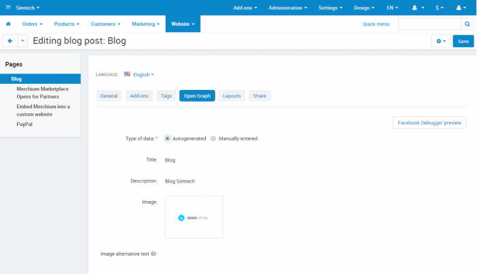Open Facebook Debugger preview
477x274 pixels.
(429, 123)
